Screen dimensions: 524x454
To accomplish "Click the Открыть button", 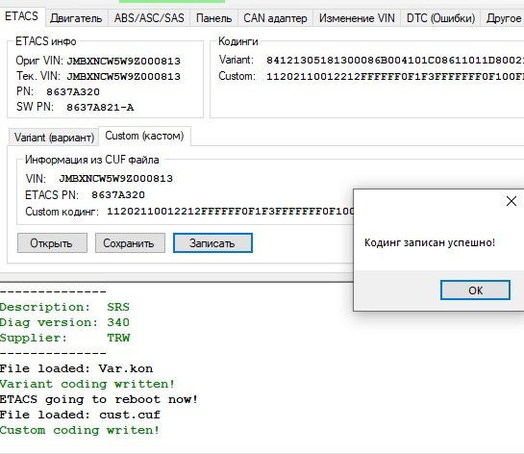I will (52, 243).
